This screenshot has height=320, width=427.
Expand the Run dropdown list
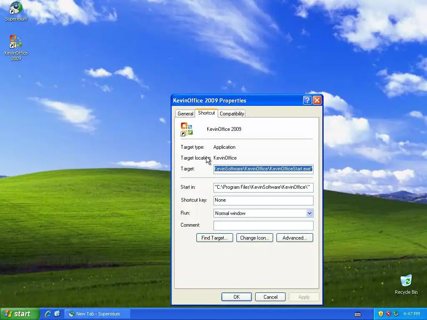309,213
